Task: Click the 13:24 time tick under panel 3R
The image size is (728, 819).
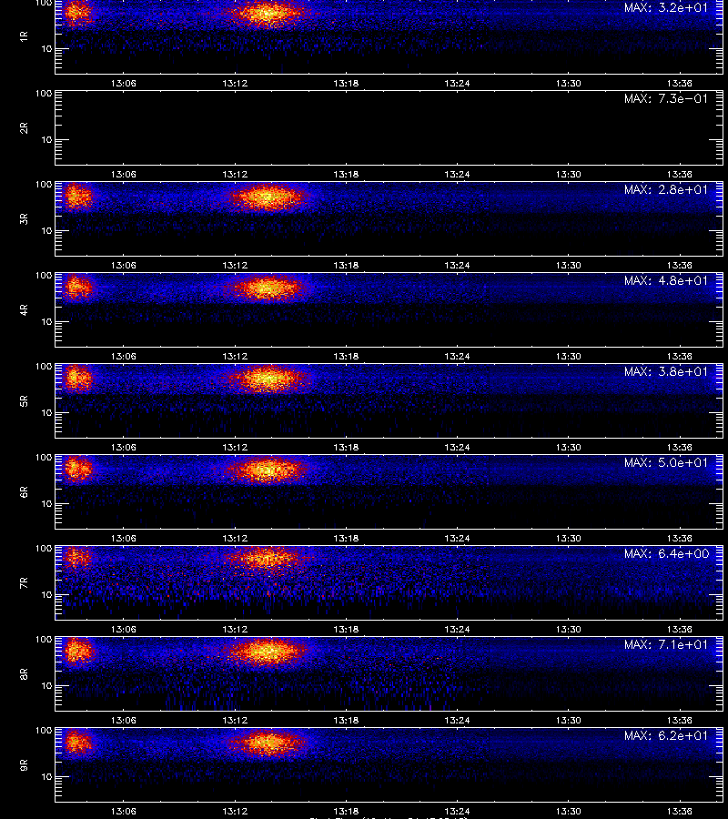Action: (457, 265)
